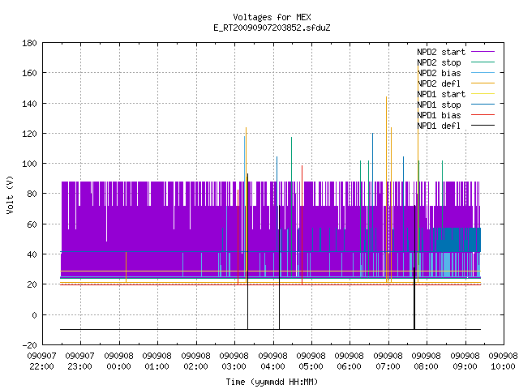The image size is (519, 389).
Task: Click the 160 y-axis tick label
Action: pyautogui.click(x=29, y=73)
